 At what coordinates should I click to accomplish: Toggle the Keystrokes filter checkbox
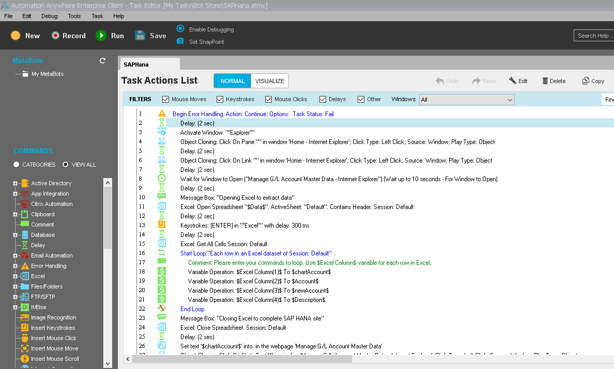click(220, 99)
